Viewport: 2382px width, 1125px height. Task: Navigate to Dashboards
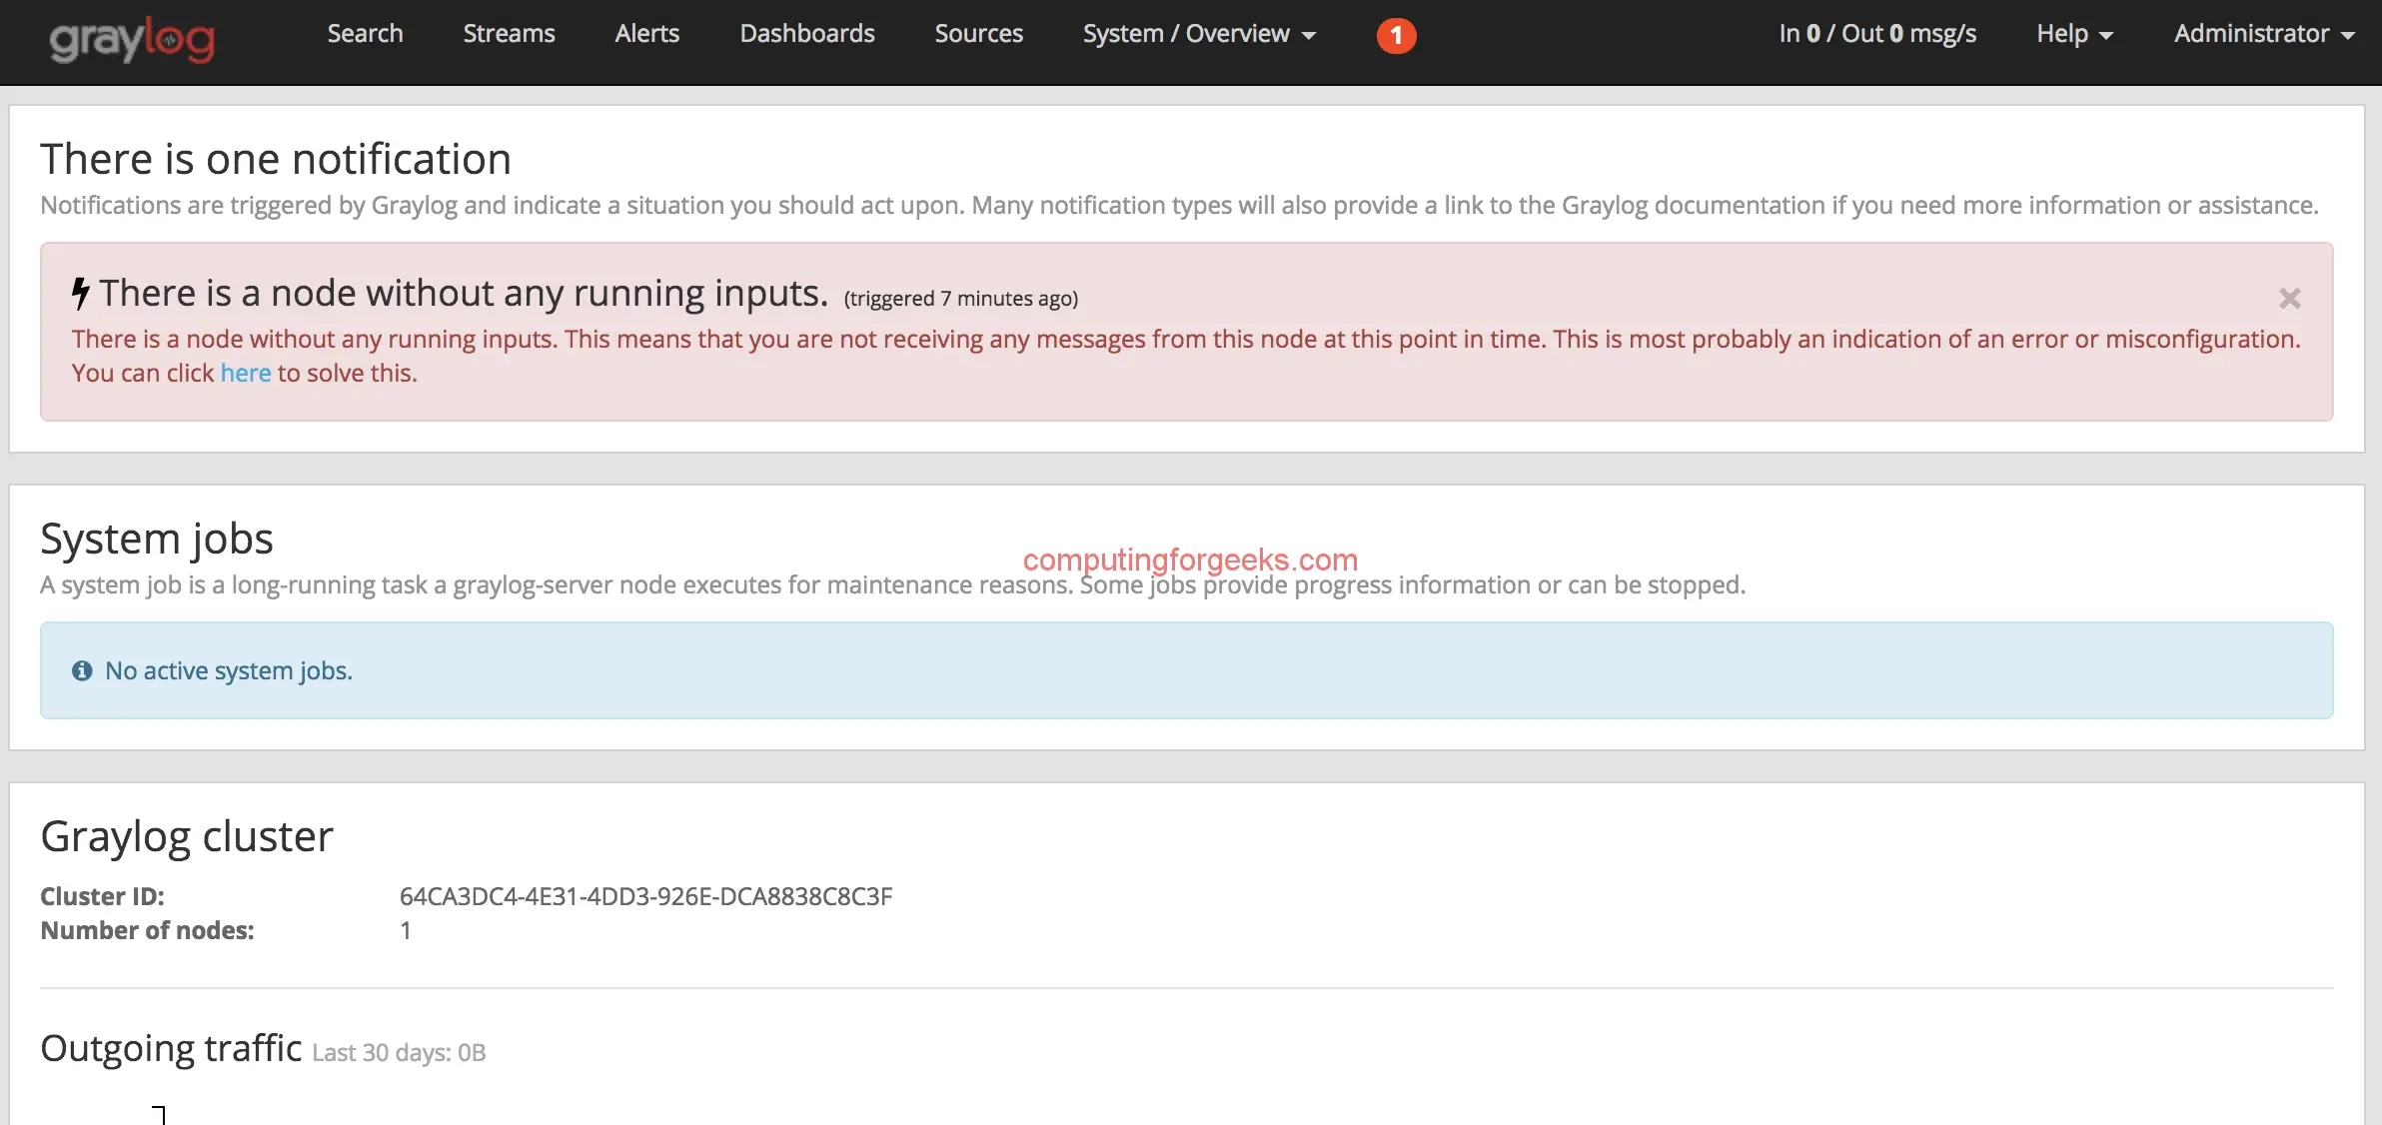806,34
